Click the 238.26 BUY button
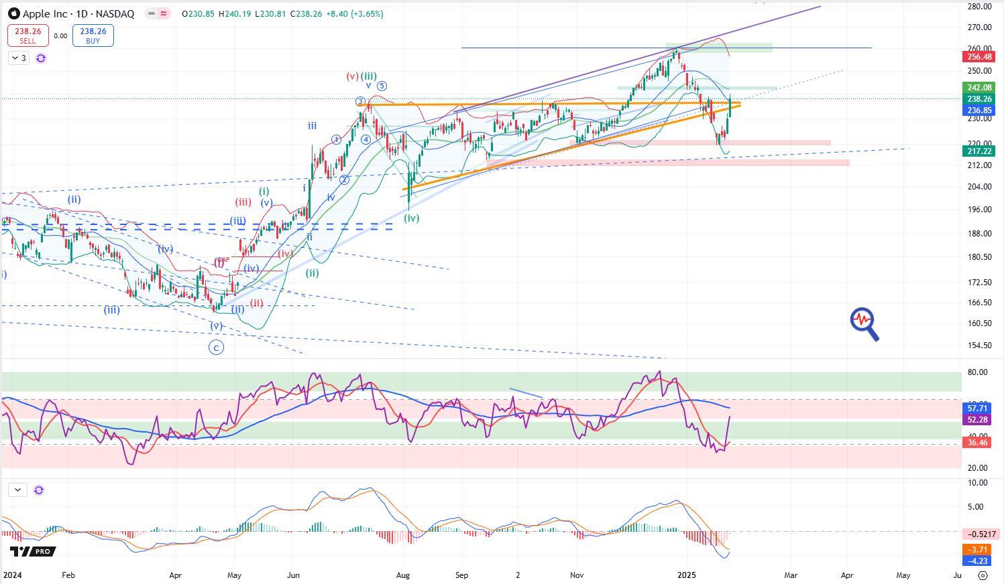Image resolution: width=1004 pixels, height=584 pixels. (93, 35)
